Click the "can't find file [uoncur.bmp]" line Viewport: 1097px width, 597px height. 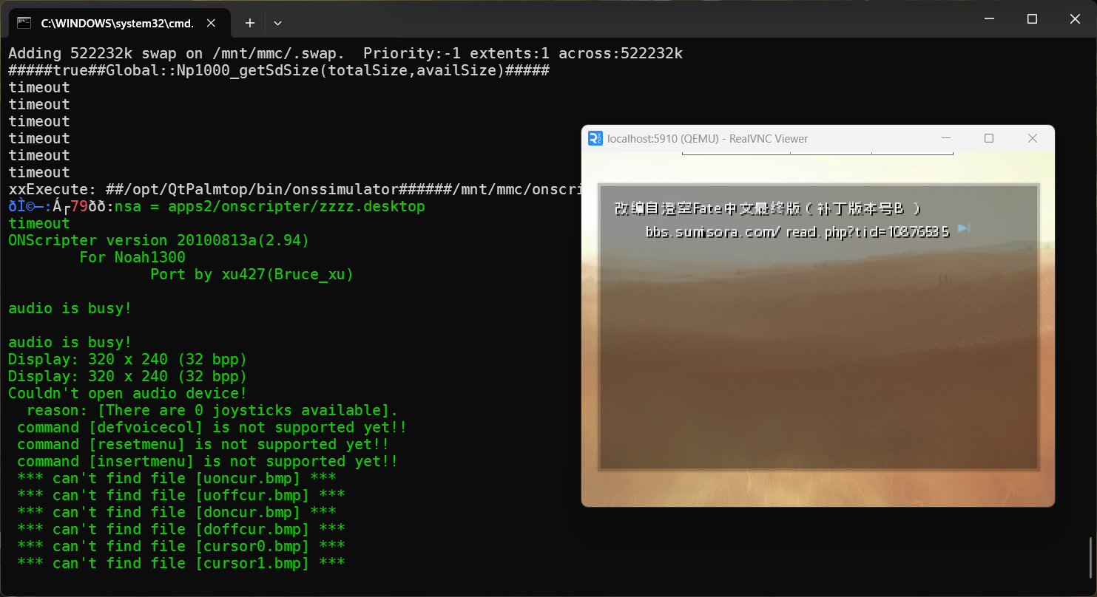pyautogui.click(x=177, y=478)
